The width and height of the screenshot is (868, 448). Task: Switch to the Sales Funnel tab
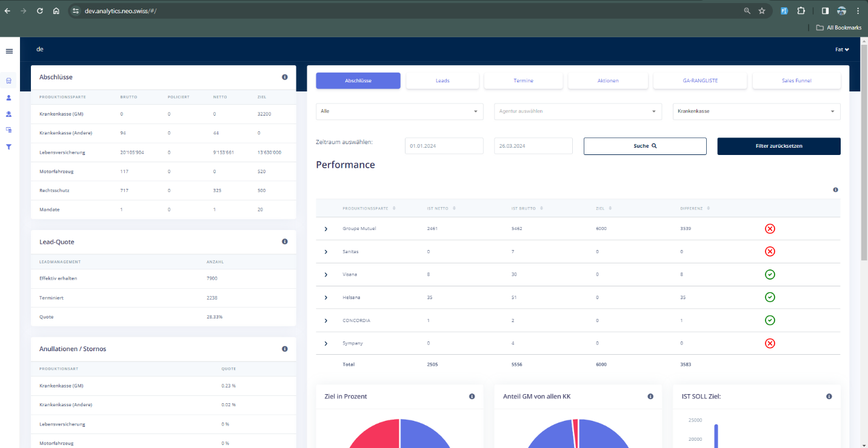(x=796, y=81)
